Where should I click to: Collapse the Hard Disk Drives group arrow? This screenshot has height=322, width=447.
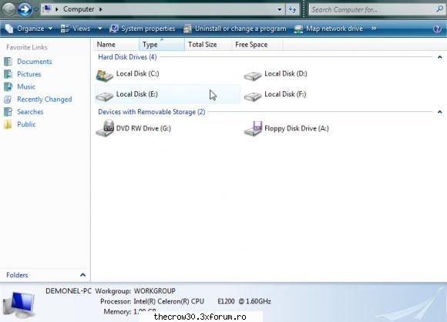(x=440, y=57)
